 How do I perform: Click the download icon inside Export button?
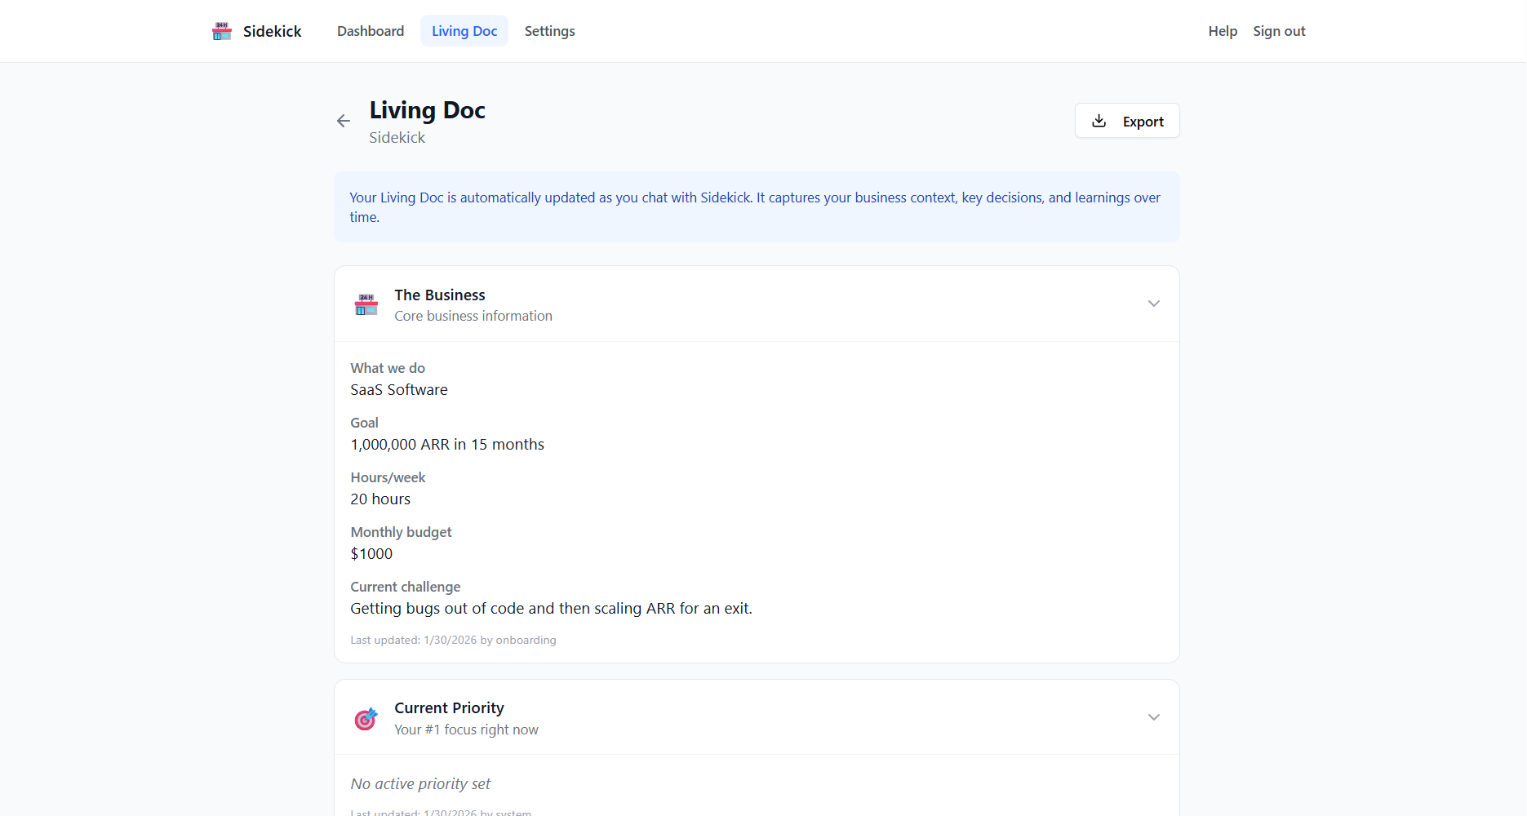coord(1100,120)
